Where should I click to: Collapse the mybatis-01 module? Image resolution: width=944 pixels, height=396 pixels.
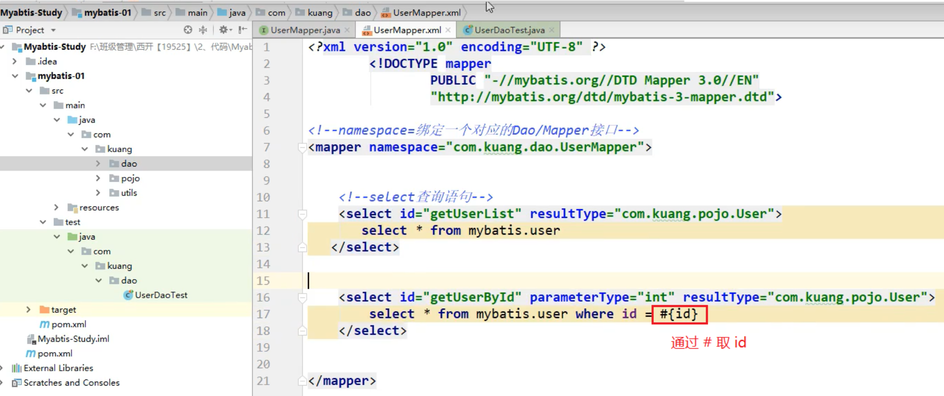(15, 76)
